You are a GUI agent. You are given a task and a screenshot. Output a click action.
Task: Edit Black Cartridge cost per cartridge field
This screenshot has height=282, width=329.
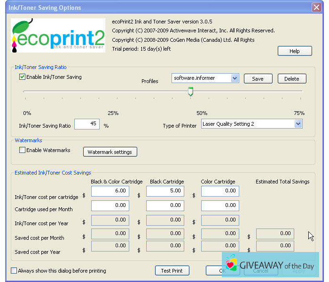(165, 191)
